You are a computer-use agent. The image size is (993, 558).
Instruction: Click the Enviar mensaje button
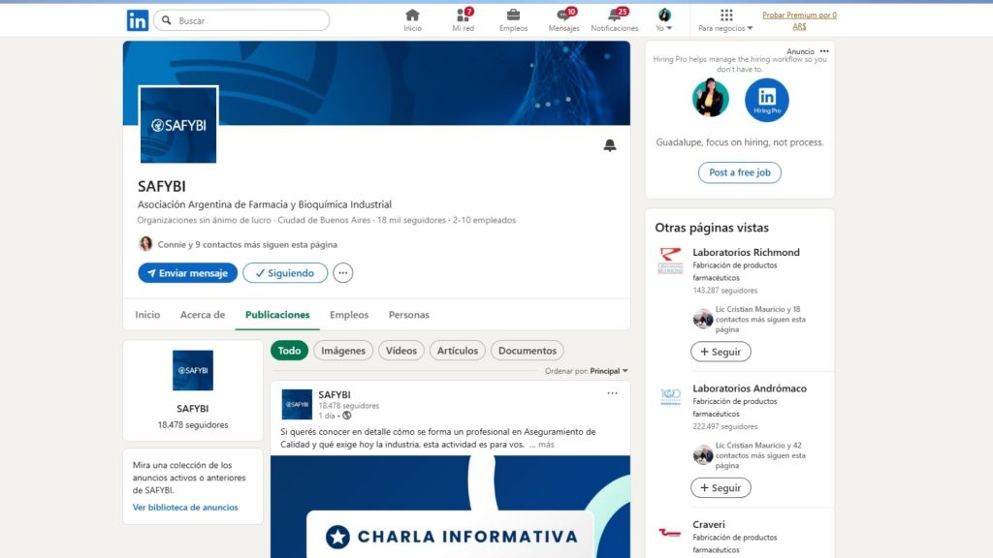(187, 273)
